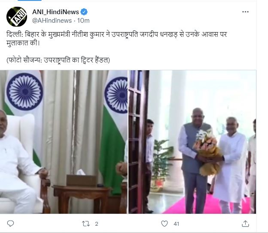
Task: Click the 10m timestamp of the tweet
Action: coord(83,21)
